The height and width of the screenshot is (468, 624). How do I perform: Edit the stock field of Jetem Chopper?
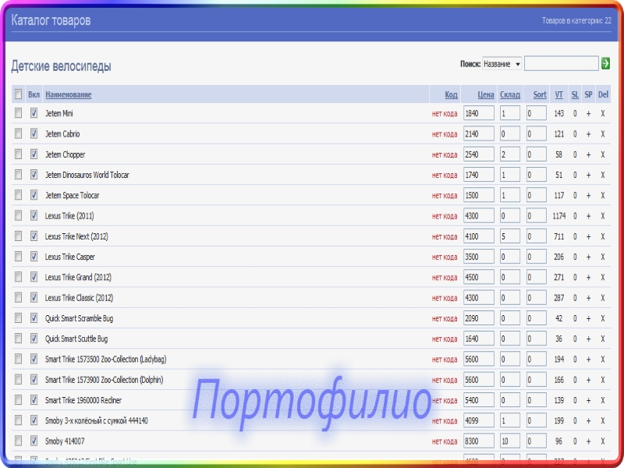[x=510, y=154]
